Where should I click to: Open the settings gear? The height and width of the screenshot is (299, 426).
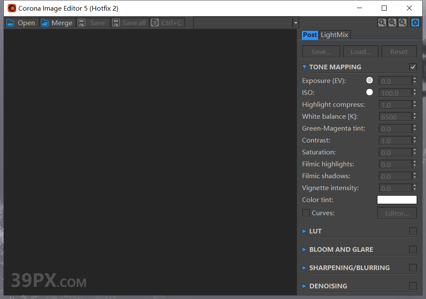point(415,22)
